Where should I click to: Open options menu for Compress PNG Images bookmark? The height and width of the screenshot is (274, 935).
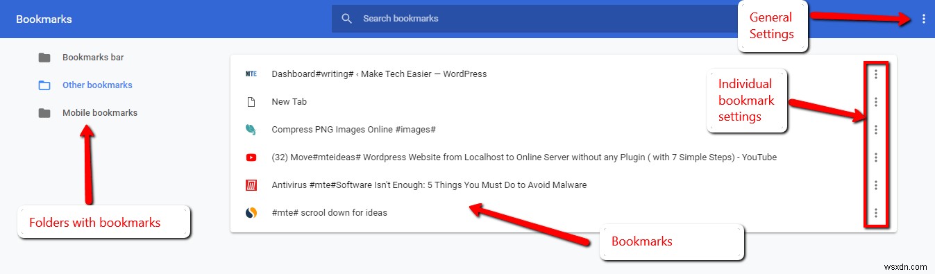pos(876,130)
